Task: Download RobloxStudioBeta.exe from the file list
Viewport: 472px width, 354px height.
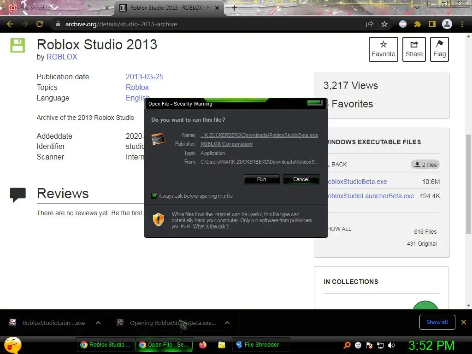Action: (x=357, y=182)
